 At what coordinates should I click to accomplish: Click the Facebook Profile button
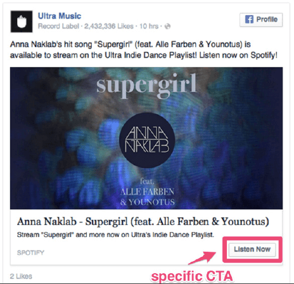point(261,20)
